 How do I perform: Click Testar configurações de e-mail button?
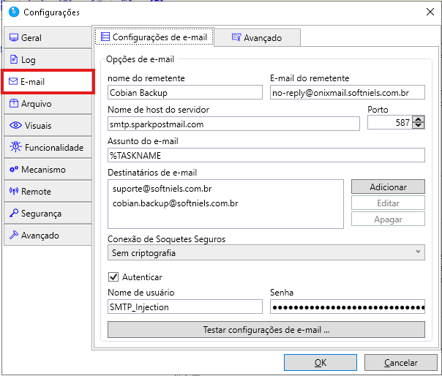266,330
